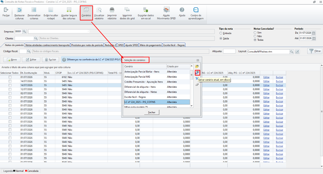Select scenario Antecipação Parcial MG

[157, 77]
